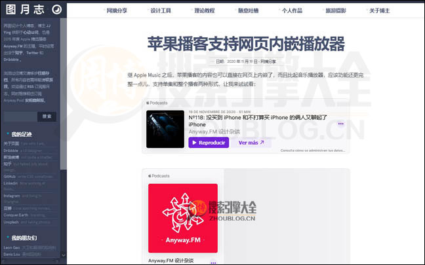Click the 网摘分享 category link under the title
The width and height of the screenshot is (425, 265).
coord(268,62)
